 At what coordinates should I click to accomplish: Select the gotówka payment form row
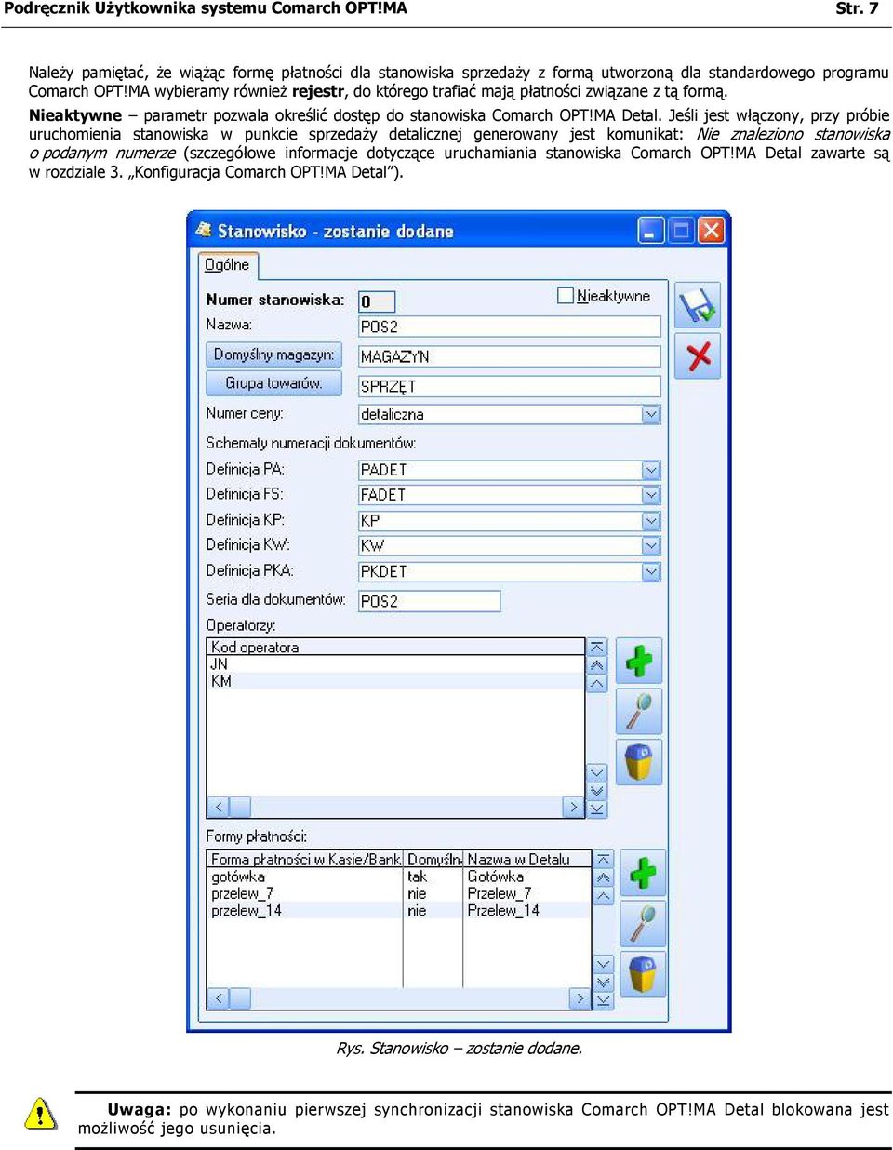pos(399,876)
